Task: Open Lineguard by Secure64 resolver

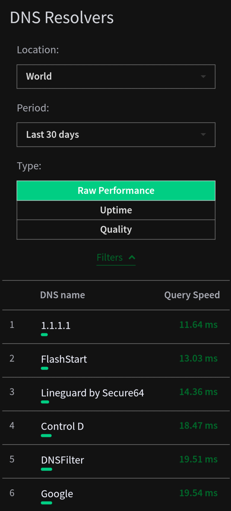Action: 92,393
